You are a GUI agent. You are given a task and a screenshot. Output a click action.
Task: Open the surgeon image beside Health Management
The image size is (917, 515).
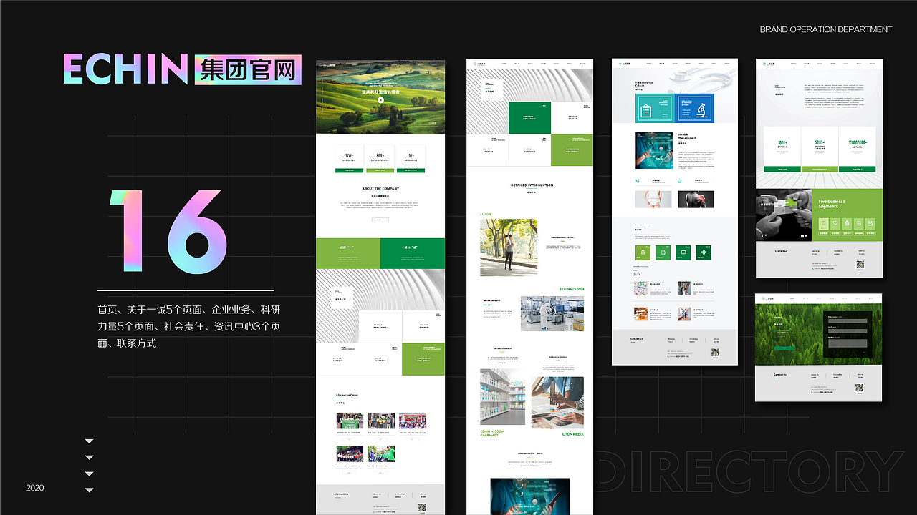(654, 150)
